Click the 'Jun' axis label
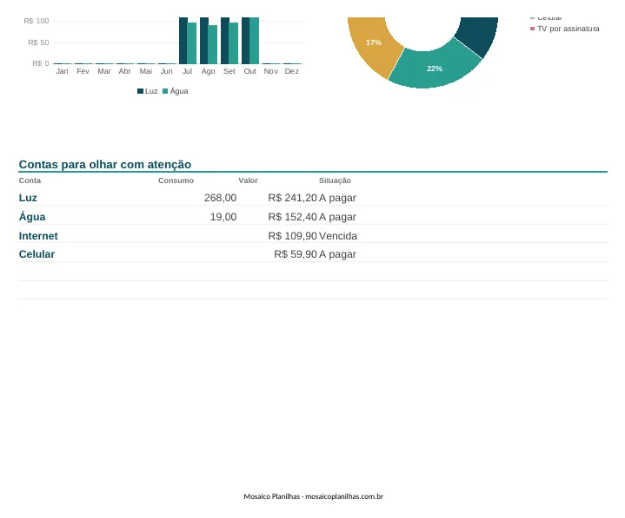 167,71
